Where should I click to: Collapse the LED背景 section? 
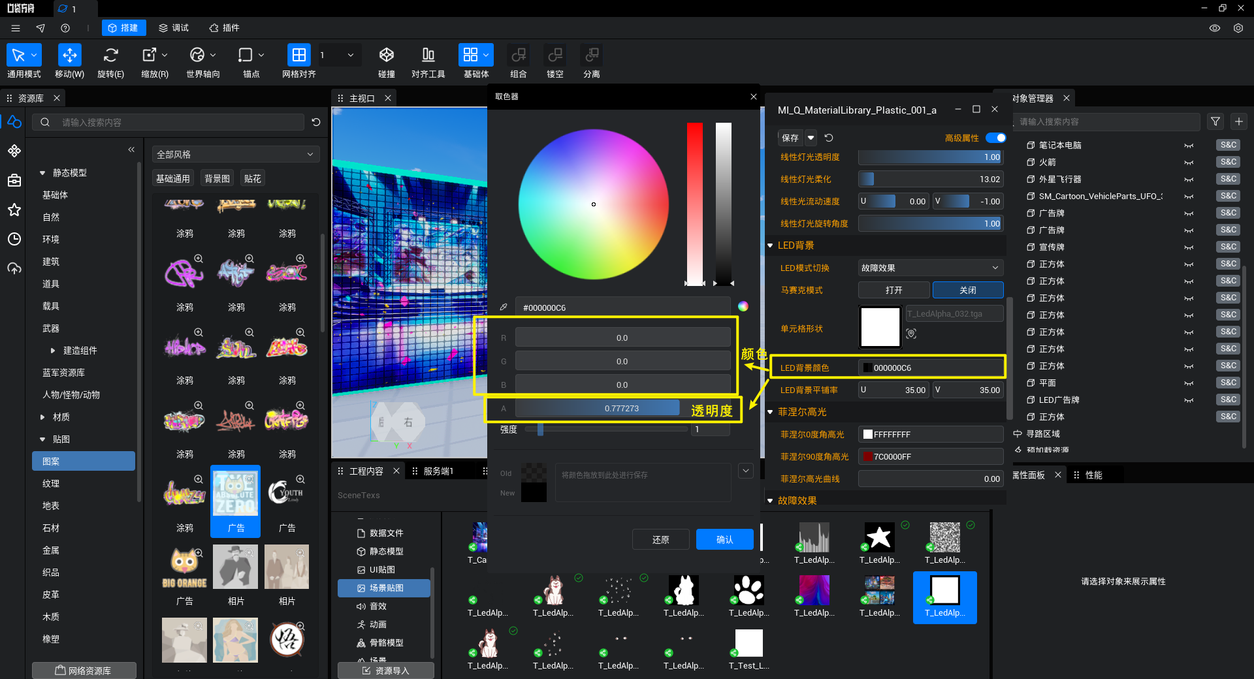tap(770, 245)
